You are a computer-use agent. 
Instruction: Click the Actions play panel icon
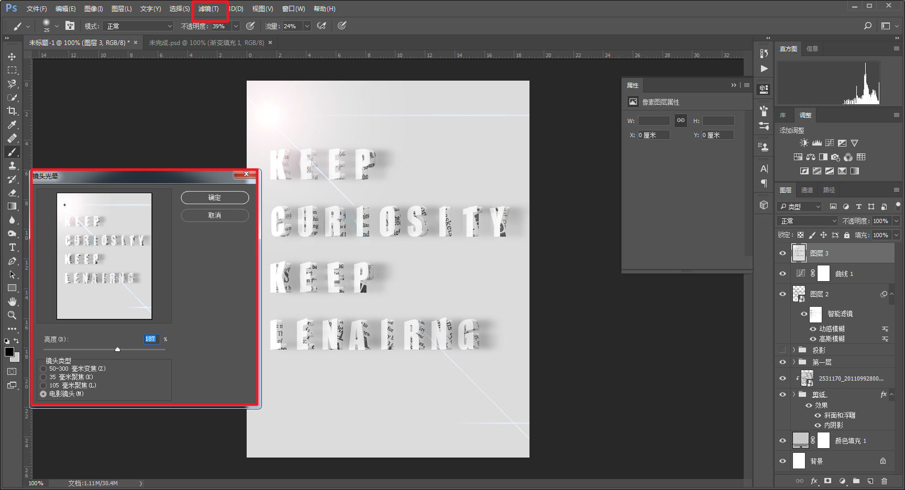764,69
